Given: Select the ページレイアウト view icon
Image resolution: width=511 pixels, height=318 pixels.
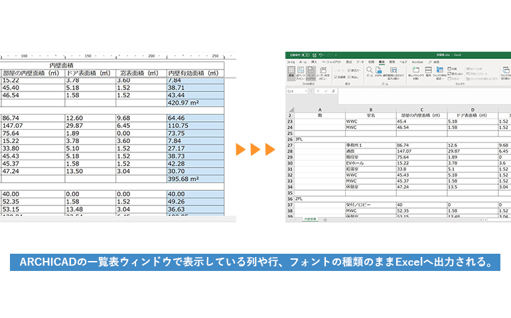Looking at the screenshot, I should pos(311,73).
